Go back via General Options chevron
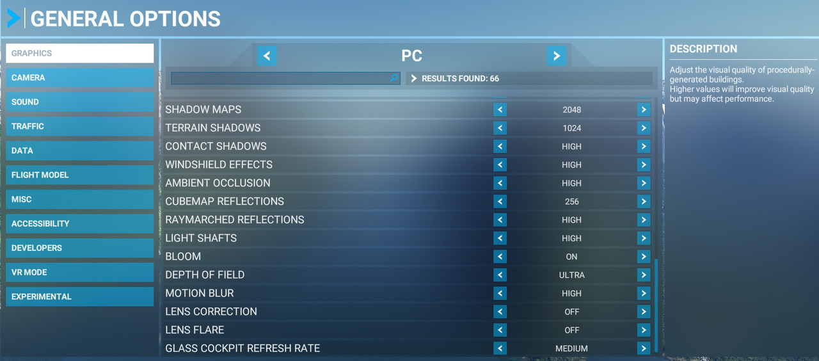 (13, 18)
